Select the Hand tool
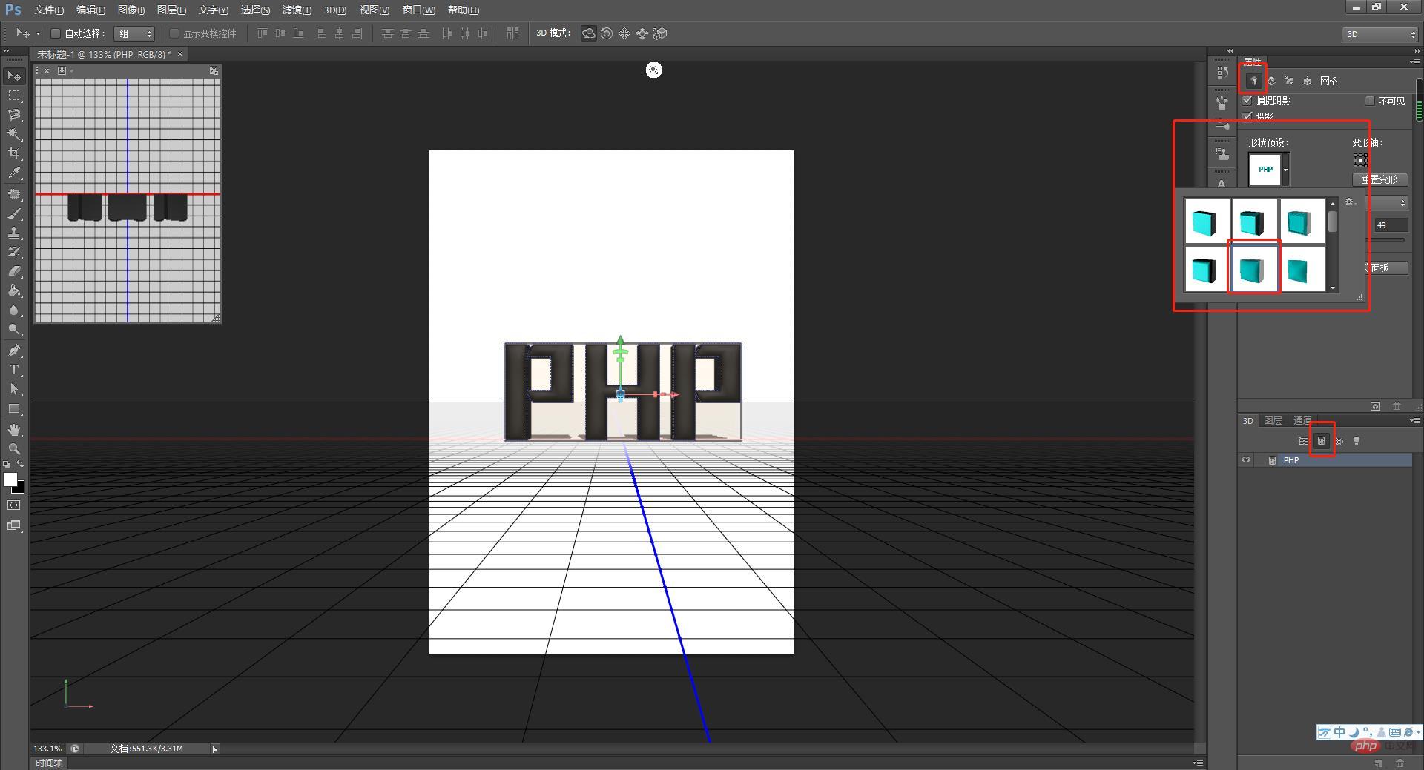The width and height of the screenshot is (1424, 770). tap(14, 430)
